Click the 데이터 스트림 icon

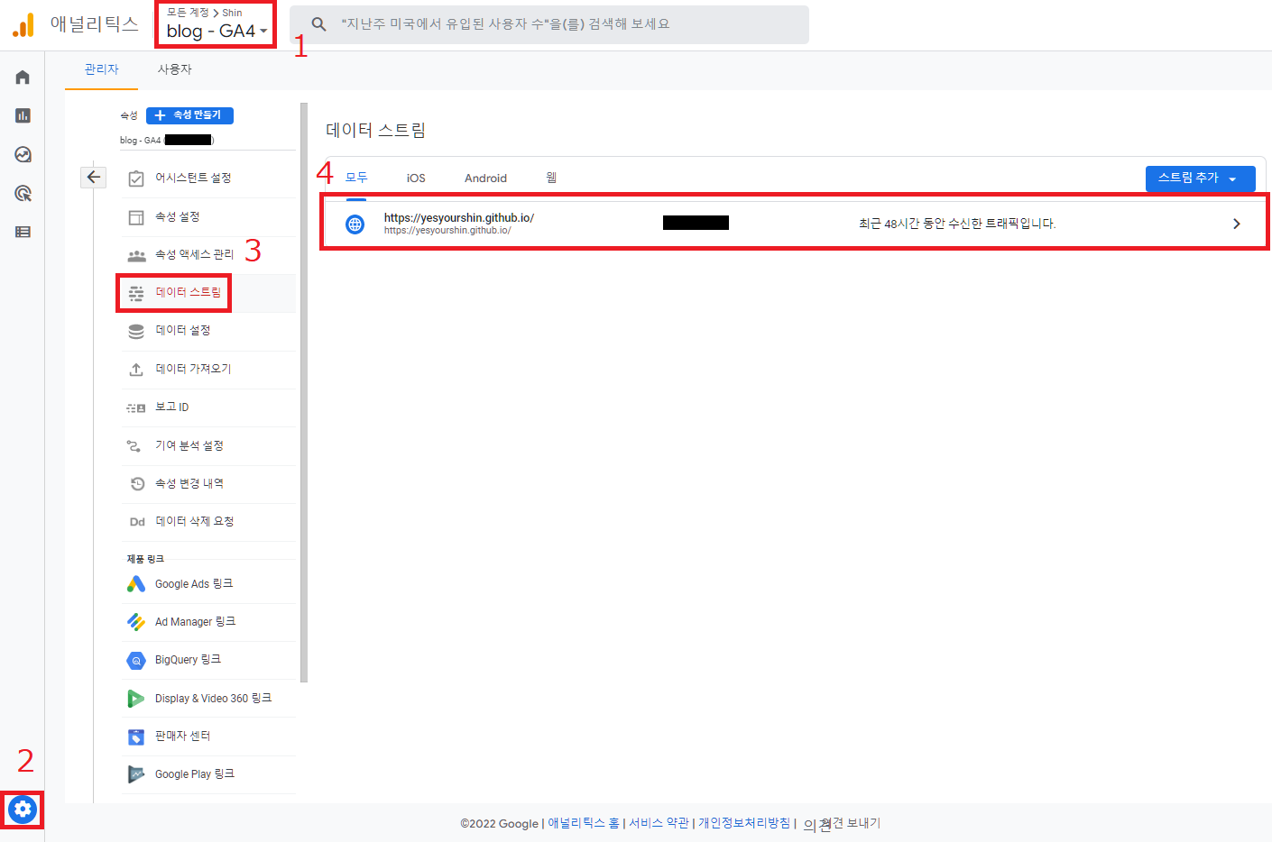click(x=136, y=293)
